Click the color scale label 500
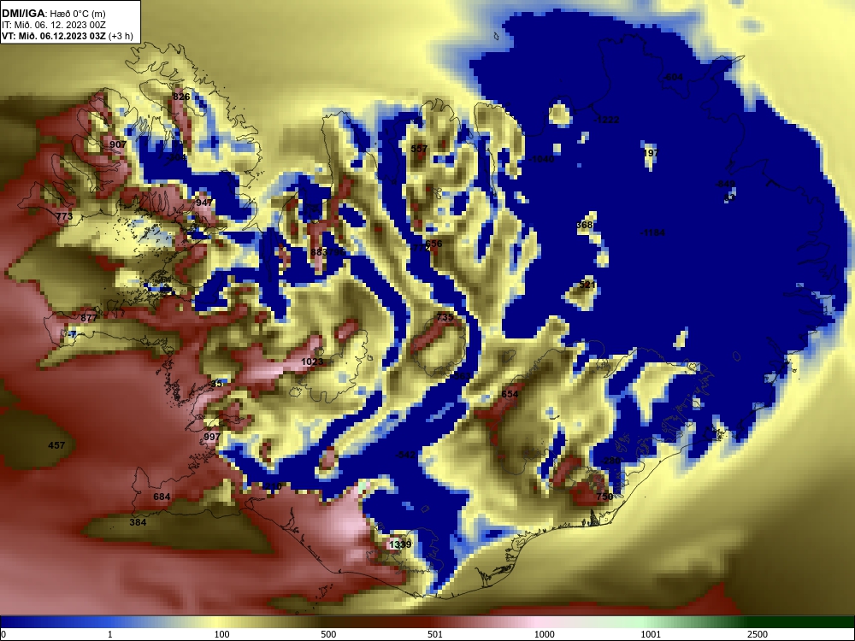Image resolution: width=855 pixels, height=641 pixels. 328,634
